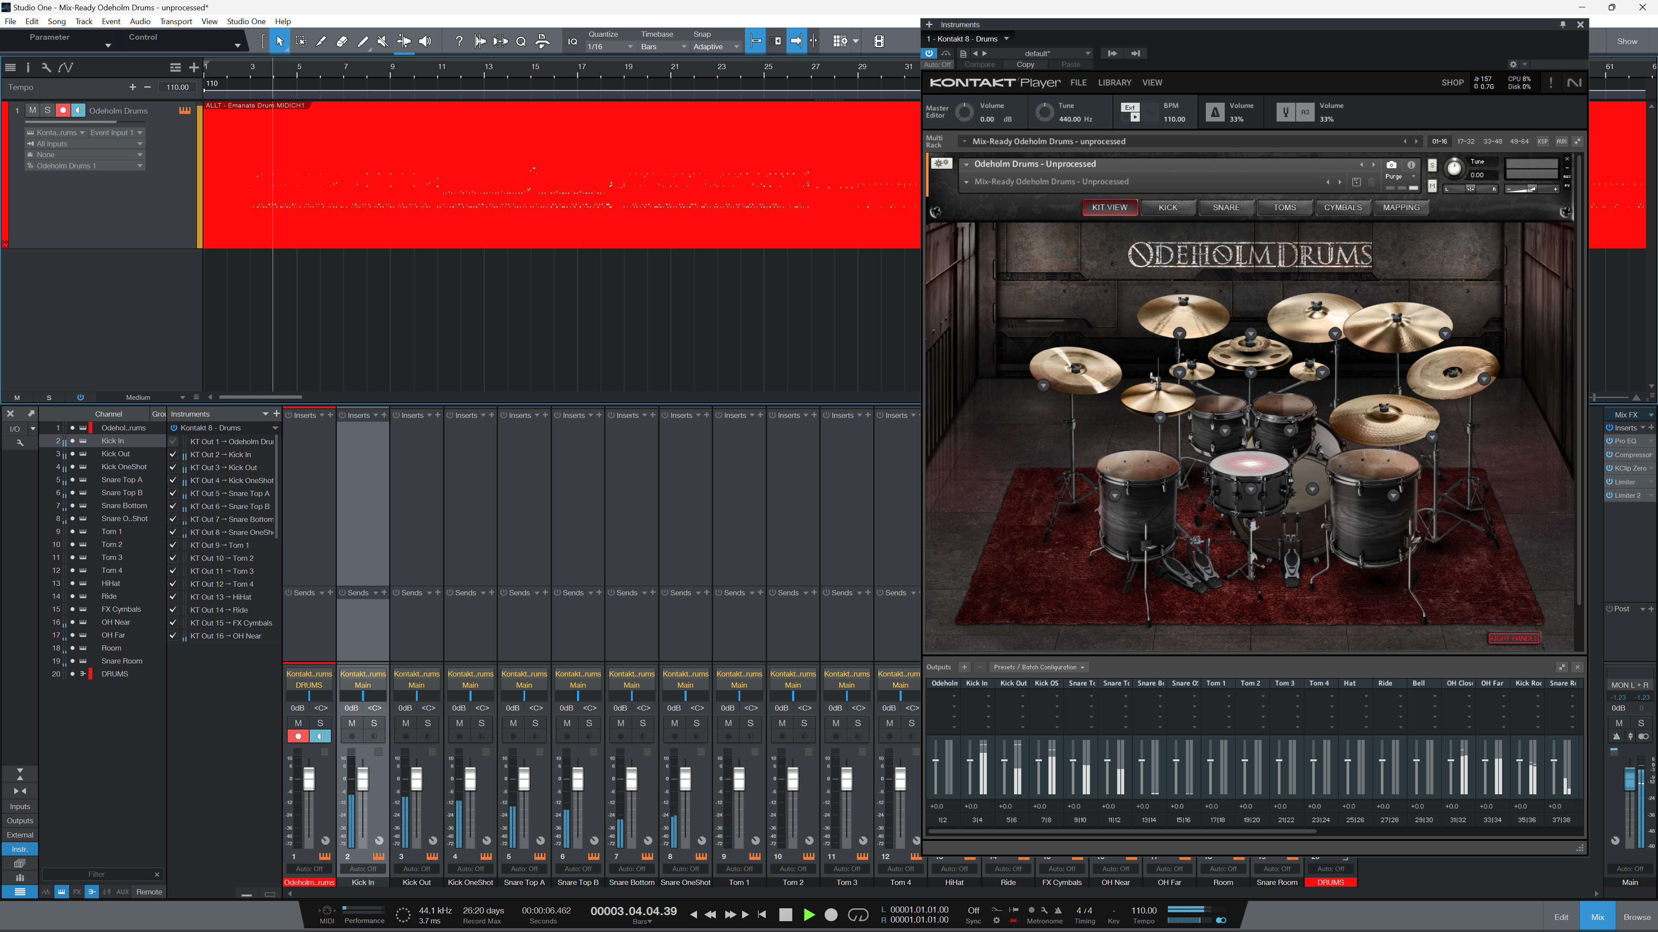Click the Stop transport button

pyautogui.click(x=785, y=915)
